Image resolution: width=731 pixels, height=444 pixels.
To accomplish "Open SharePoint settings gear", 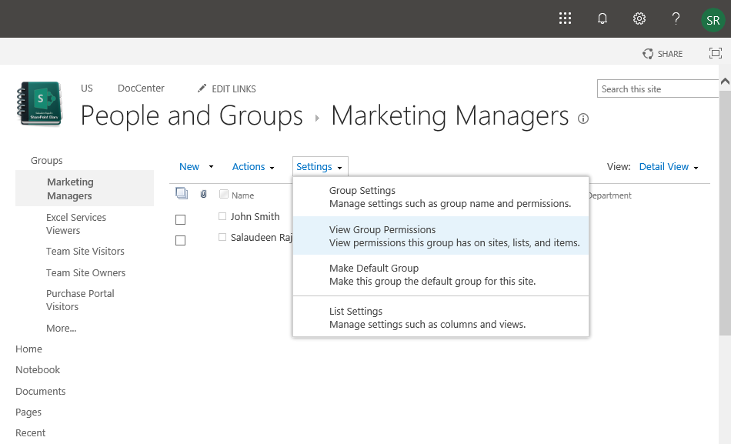I will [x=639, y=18].
